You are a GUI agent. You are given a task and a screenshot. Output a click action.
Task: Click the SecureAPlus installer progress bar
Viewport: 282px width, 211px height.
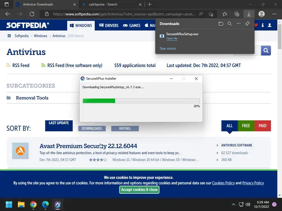pyautogui.click(x=141, y=101)
